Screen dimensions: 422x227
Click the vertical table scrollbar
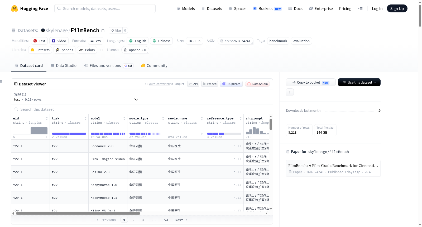271,124
